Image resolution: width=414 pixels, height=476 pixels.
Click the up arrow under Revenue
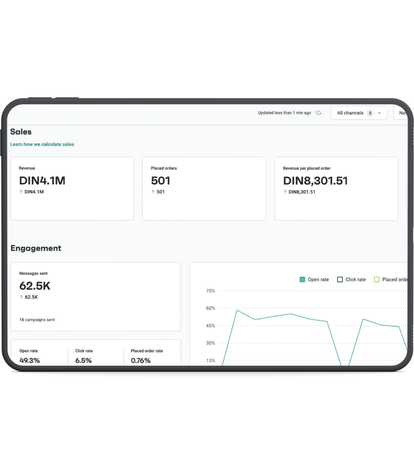21,192
